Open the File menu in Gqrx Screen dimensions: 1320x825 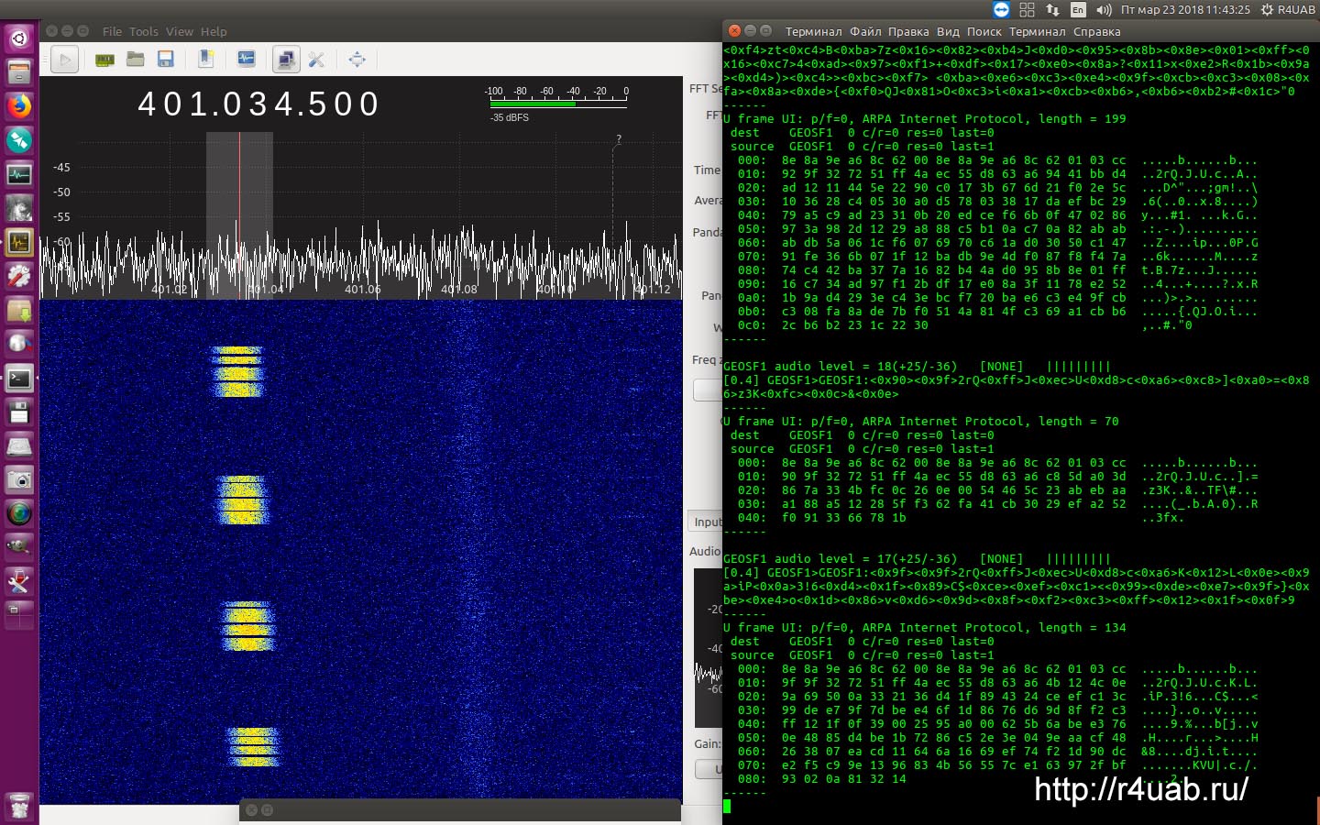point(112,31)
